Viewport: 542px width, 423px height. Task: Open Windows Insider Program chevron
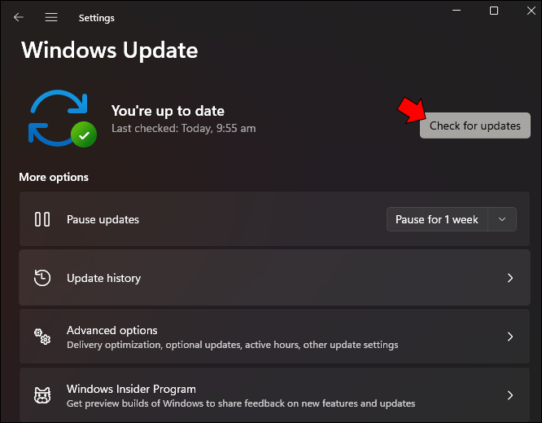click(509, 395)
